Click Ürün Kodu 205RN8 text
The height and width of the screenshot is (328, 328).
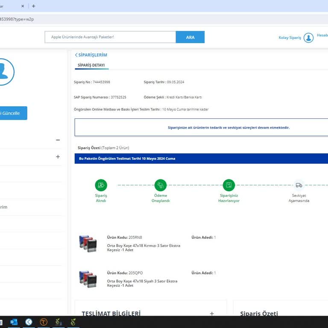[x=124, y=237]
